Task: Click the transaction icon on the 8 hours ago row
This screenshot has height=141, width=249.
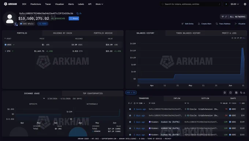Action: click(x=130, y=109)
